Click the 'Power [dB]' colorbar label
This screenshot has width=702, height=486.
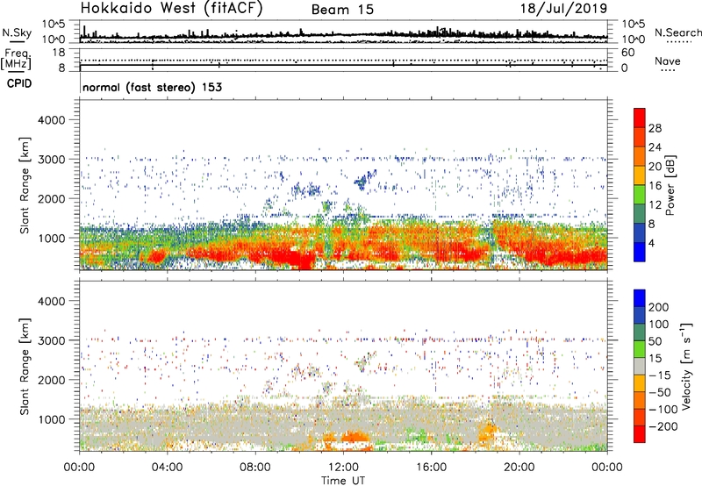pyautogui.click(x=670, y=185)
